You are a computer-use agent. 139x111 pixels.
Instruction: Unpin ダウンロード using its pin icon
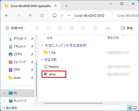32,39
